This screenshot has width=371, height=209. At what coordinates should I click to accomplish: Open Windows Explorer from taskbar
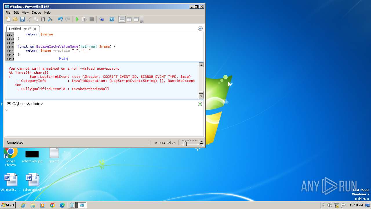[x=33, y=205]
